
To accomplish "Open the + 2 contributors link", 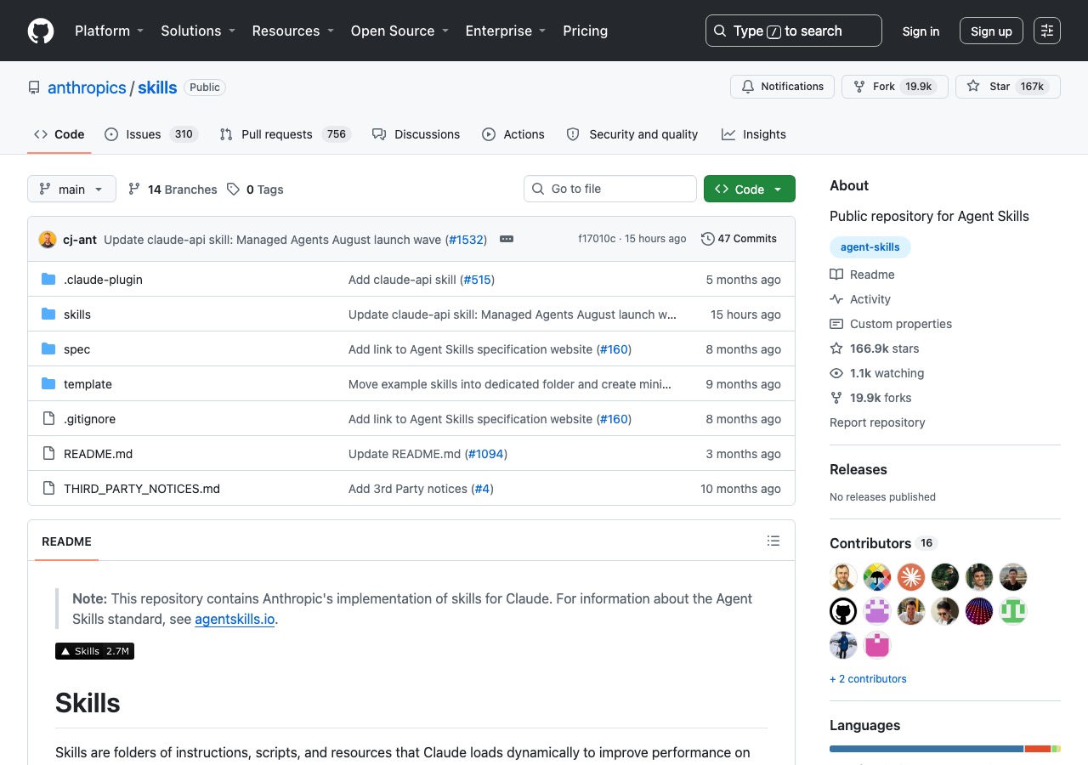I will coord(868,678).
